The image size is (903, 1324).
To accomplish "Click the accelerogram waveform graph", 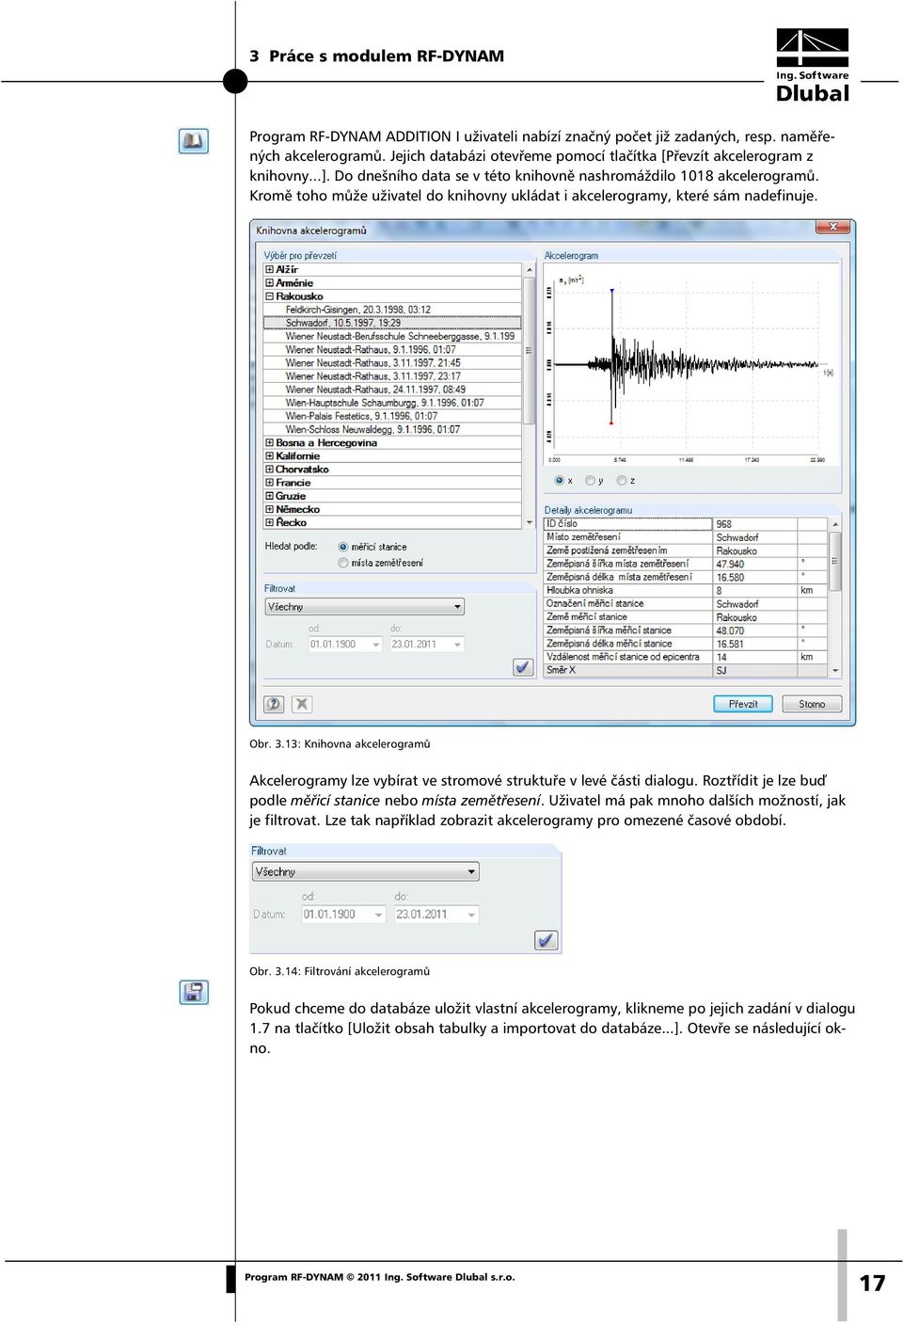I will click(691, 364).
